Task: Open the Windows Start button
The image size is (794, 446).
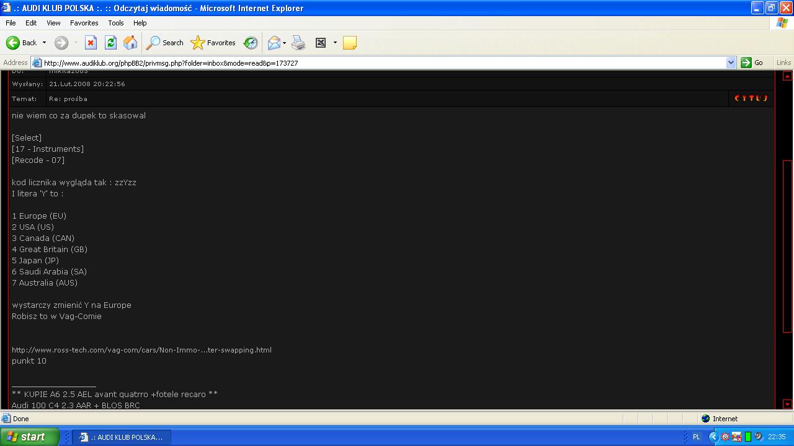Action: 29,437
